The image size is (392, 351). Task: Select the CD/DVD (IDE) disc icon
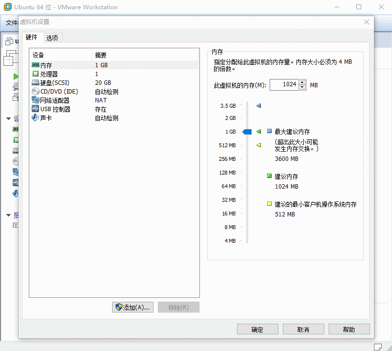35,92
